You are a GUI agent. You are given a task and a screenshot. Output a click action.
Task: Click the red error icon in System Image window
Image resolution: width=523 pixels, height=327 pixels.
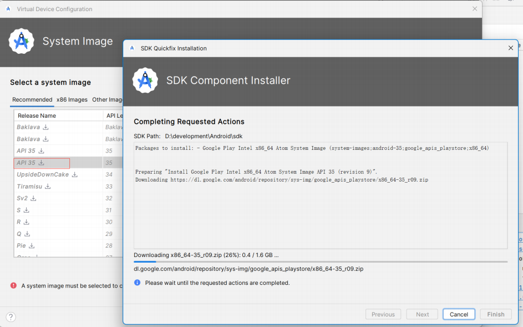13,285
